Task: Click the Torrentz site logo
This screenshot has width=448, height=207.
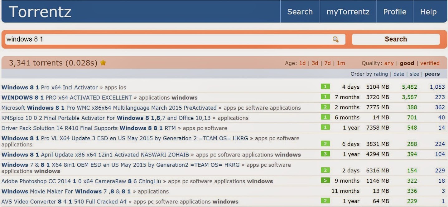Action: pyautogui.click(x=40, y=12)
